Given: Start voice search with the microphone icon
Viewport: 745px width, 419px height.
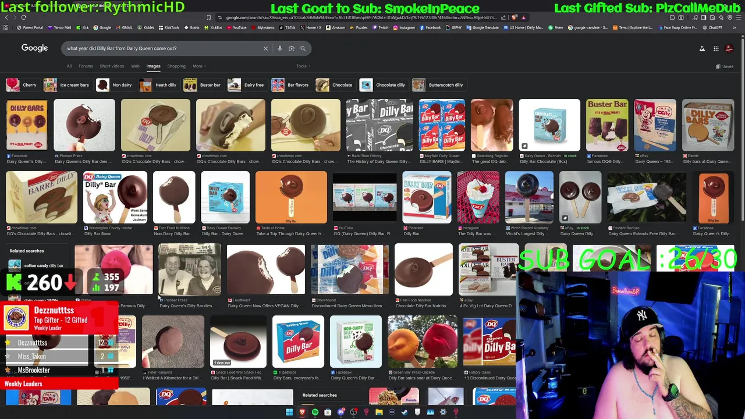Looking at the screenshot, I should click(280, 48).
